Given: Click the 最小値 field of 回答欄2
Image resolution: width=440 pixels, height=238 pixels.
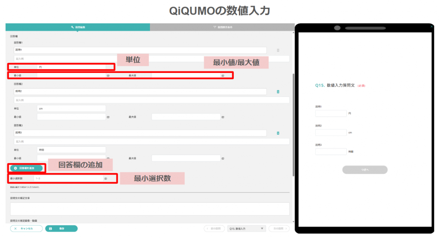Looking at the screenshot, I should point(71,117).
